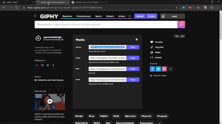Click the browser Refresh icon
The width and height of the screenshot is (222, 124).
(17, 8)
